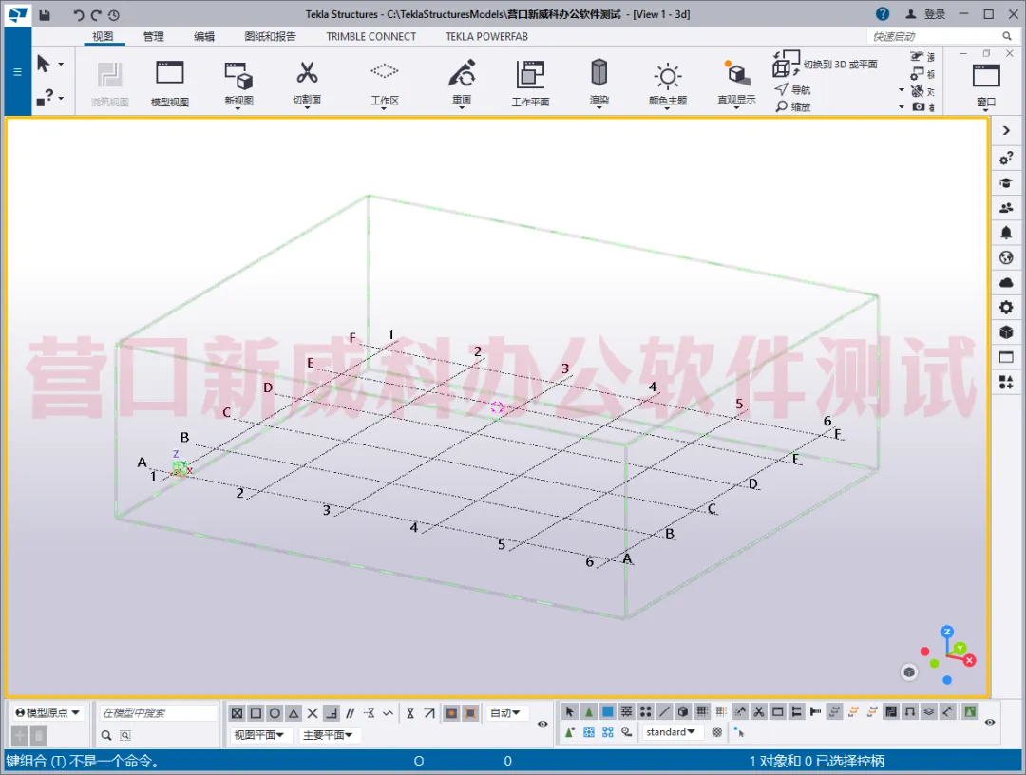
Task: Toggle select parts blue square switch
Action: point(608,711)
